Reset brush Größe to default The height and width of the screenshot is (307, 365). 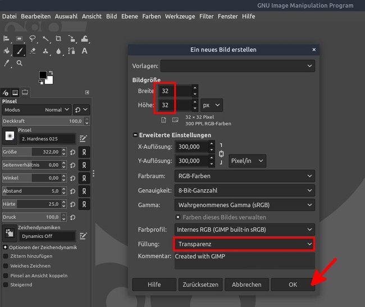point(72,152)
